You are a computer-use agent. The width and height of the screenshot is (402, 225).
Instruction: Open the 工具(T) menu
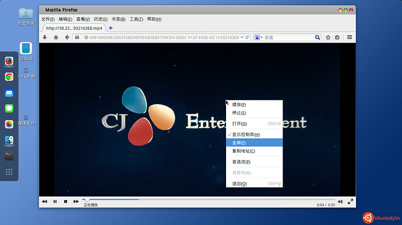click(136, 19)
